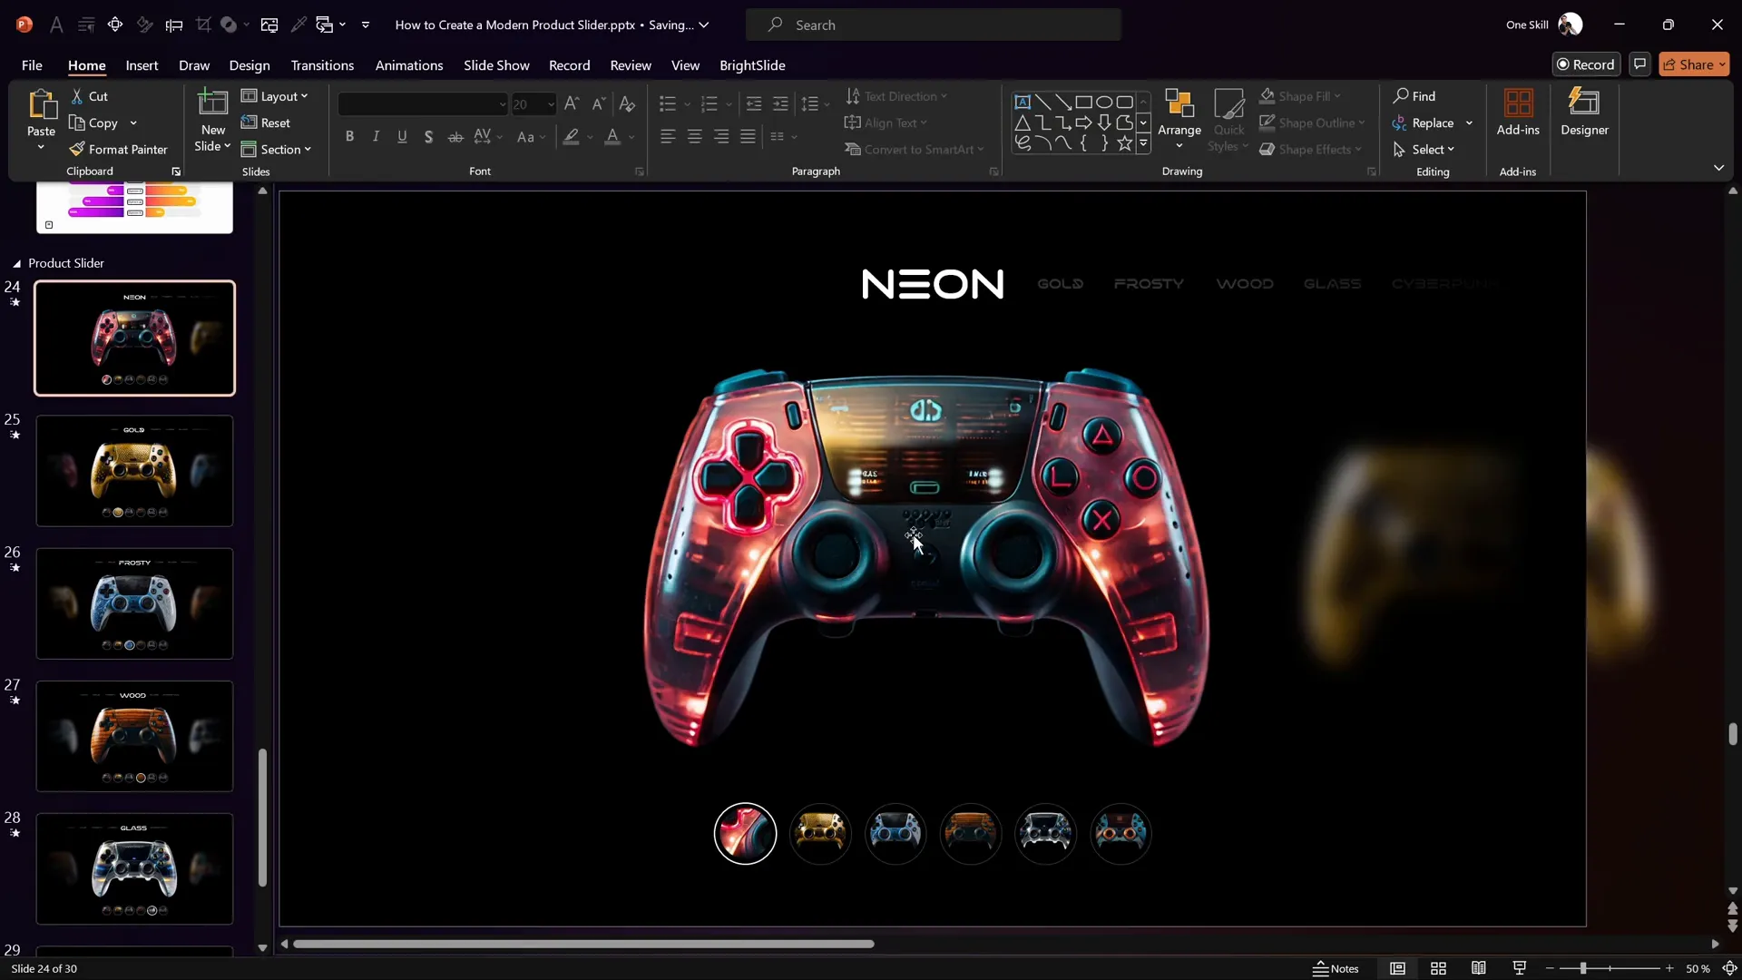
Task: Toggle italic formatting
Action: pos(376,137)
